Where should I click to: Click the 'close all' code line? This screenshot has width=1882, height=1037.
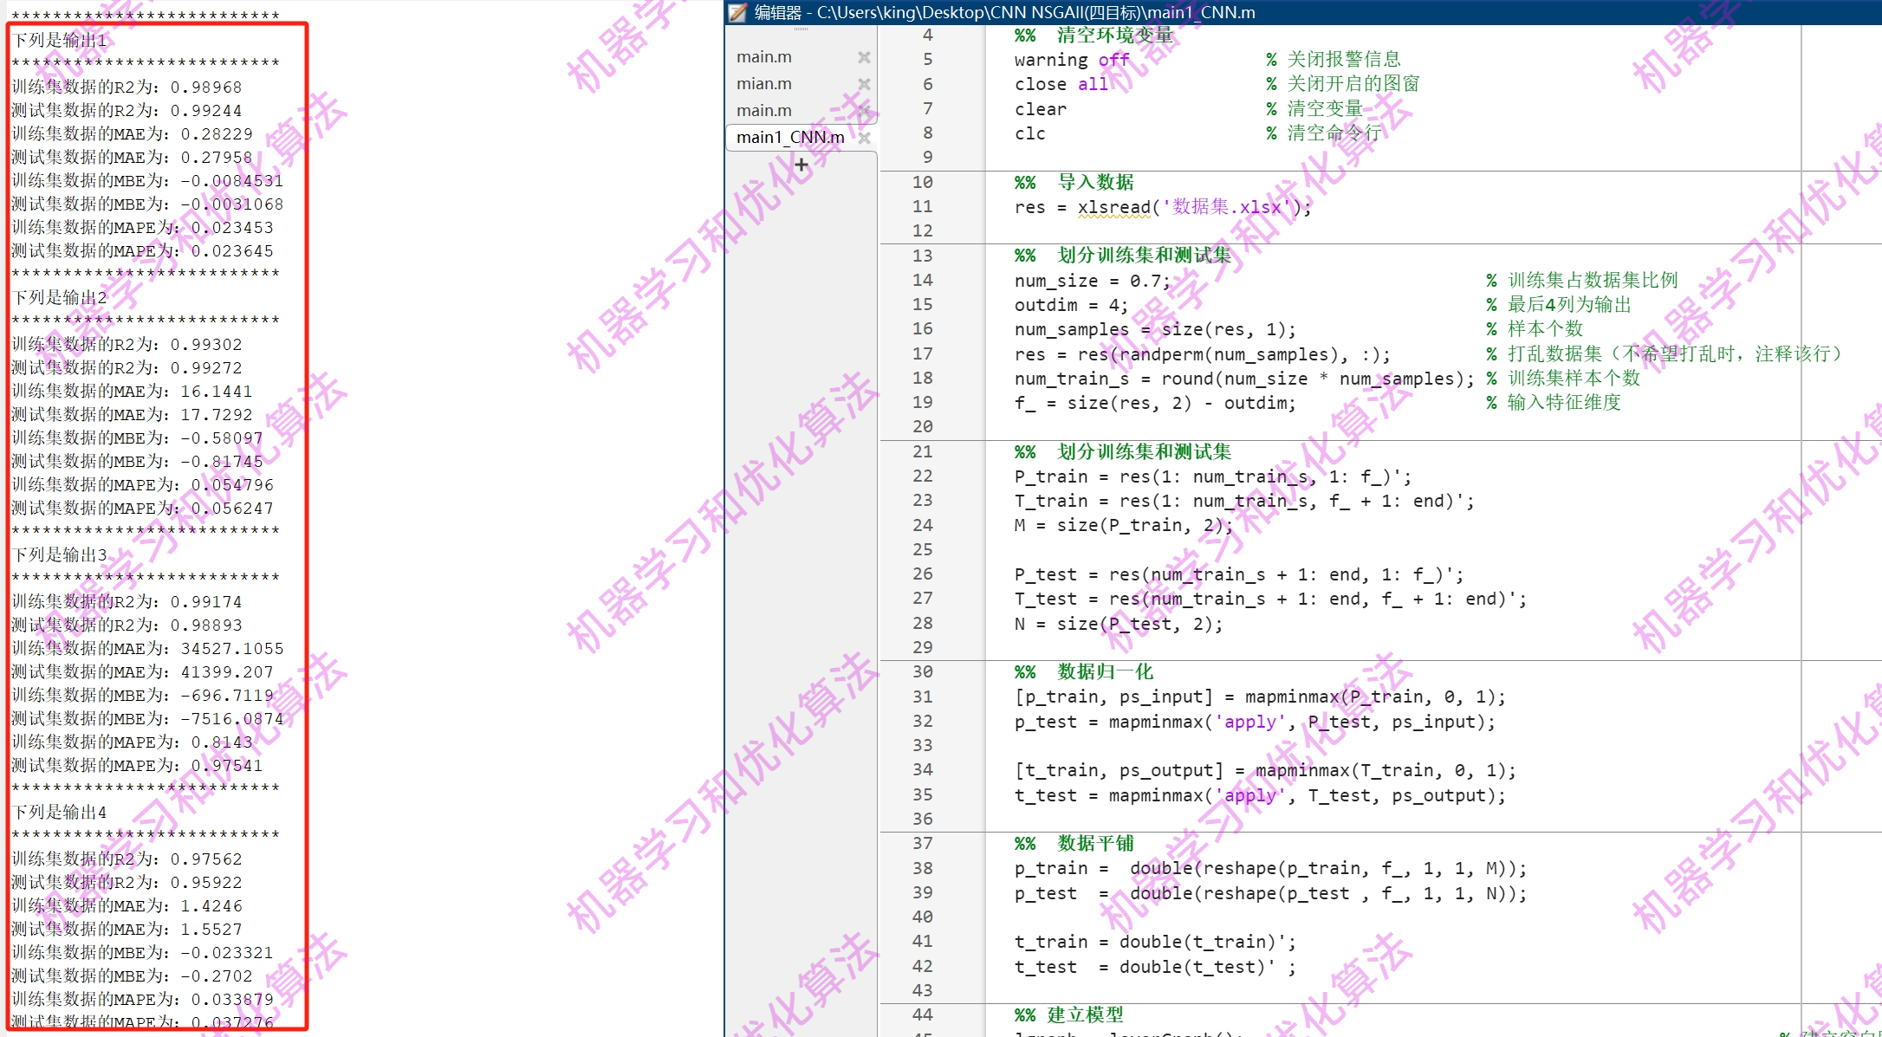pyautogui.click(x=1061, y=84)
